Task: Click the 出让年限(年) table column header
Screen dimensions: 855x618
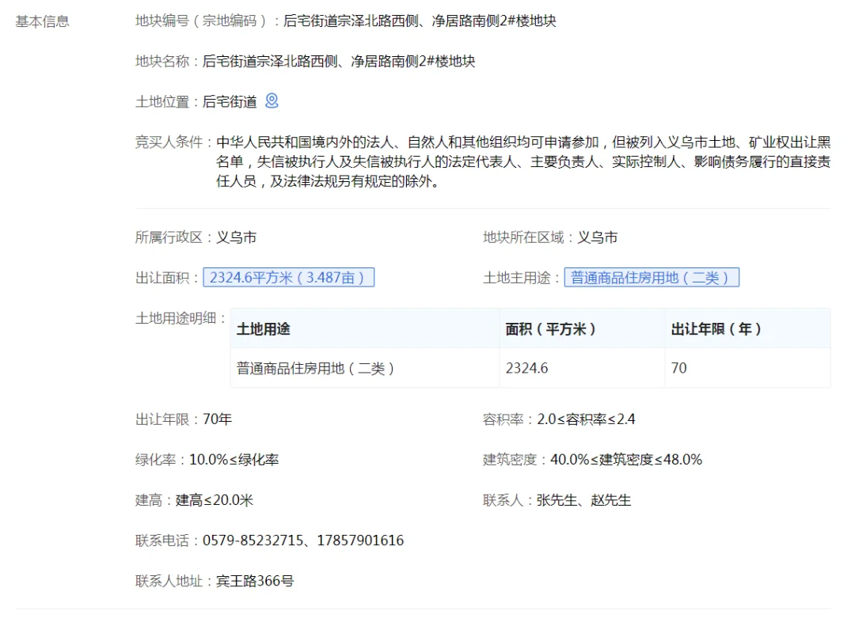Action: point(747,328)
